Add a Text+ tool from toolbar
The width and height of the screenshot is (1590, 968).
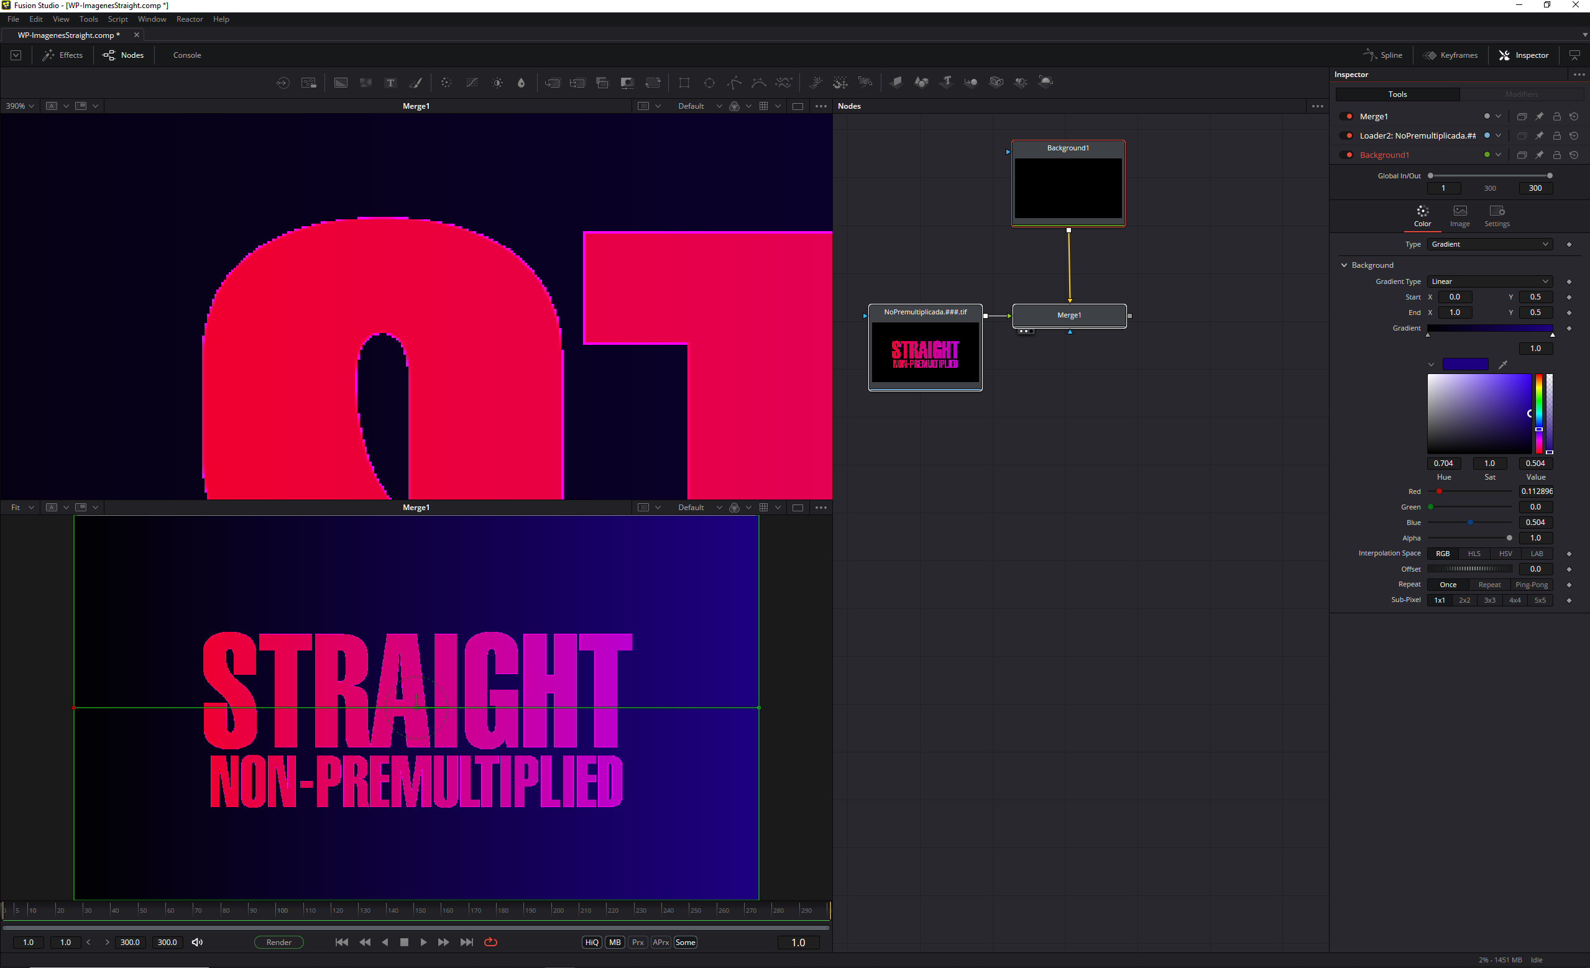tap(390, 83)
